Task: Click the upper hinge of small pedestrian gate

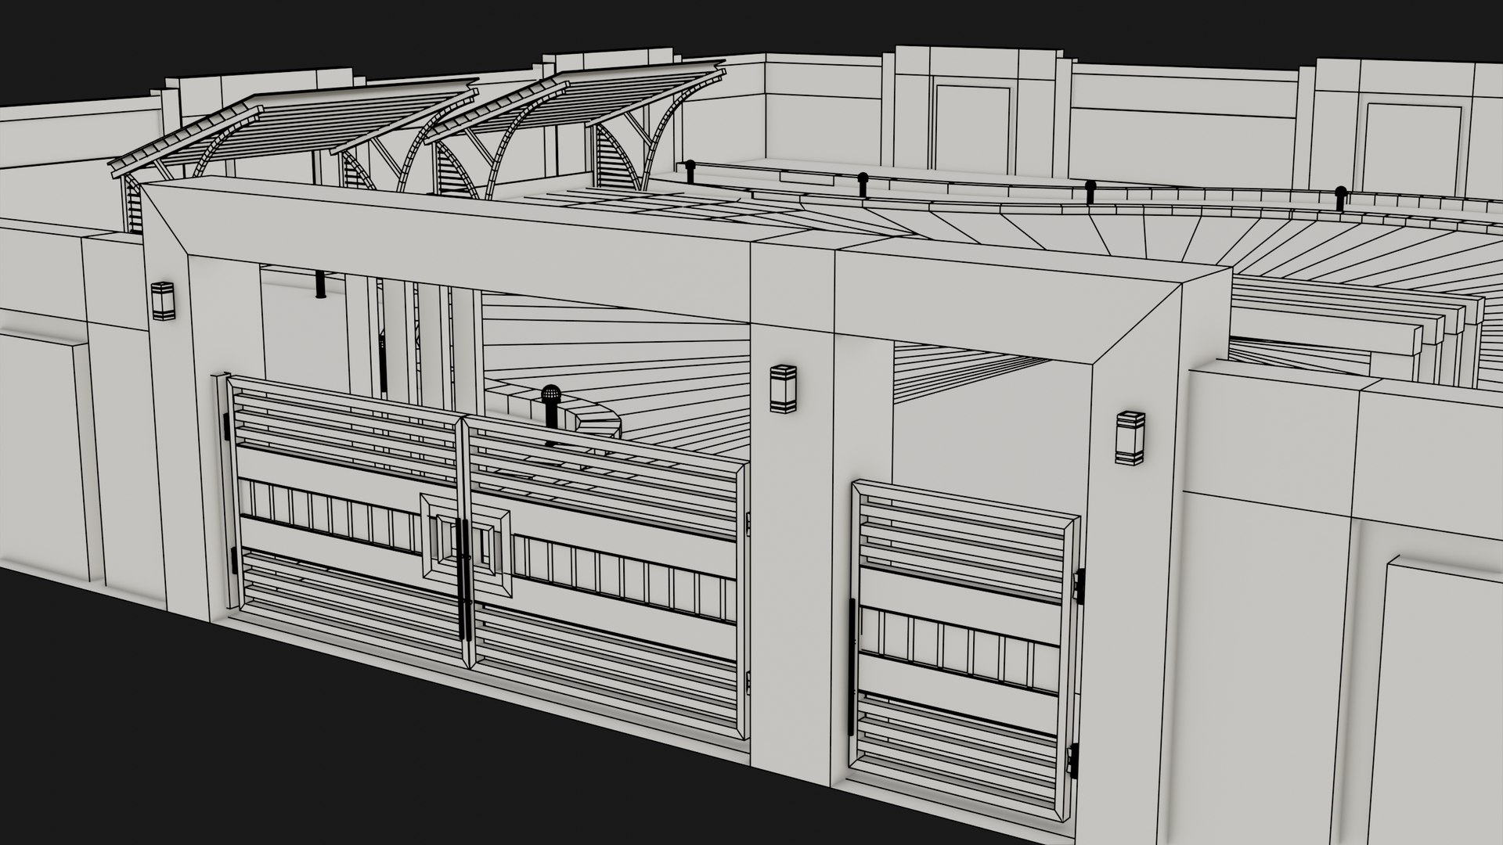Action: tap(1080, 587)
